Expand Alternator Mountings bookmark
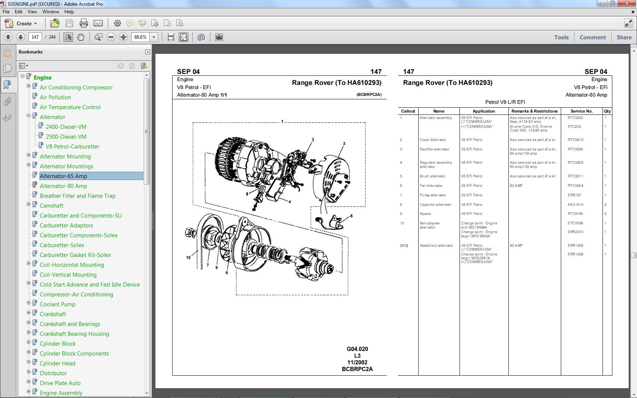Screen dimensions: 637x398 28,165
